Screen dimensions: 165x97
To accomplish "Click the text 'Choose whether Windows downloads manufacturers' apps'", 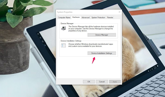I will pos(90,44).
